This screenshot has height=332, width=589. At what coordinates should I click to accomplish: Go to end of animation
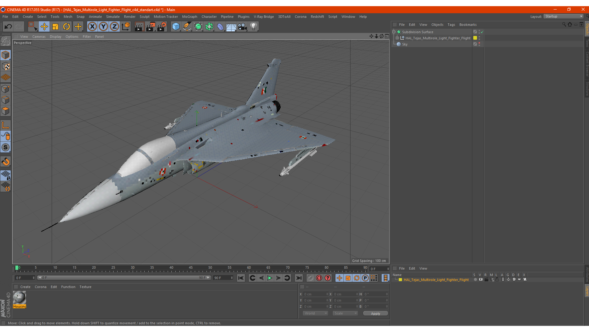pos(299,278)
